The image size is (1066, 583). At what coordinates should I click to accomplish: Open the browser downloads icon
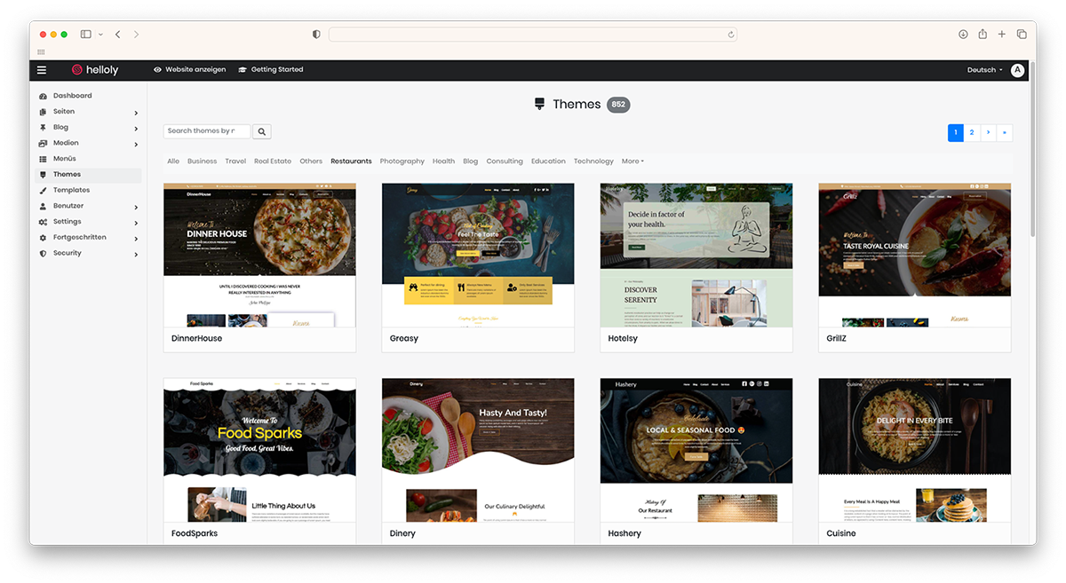point(963,35)
